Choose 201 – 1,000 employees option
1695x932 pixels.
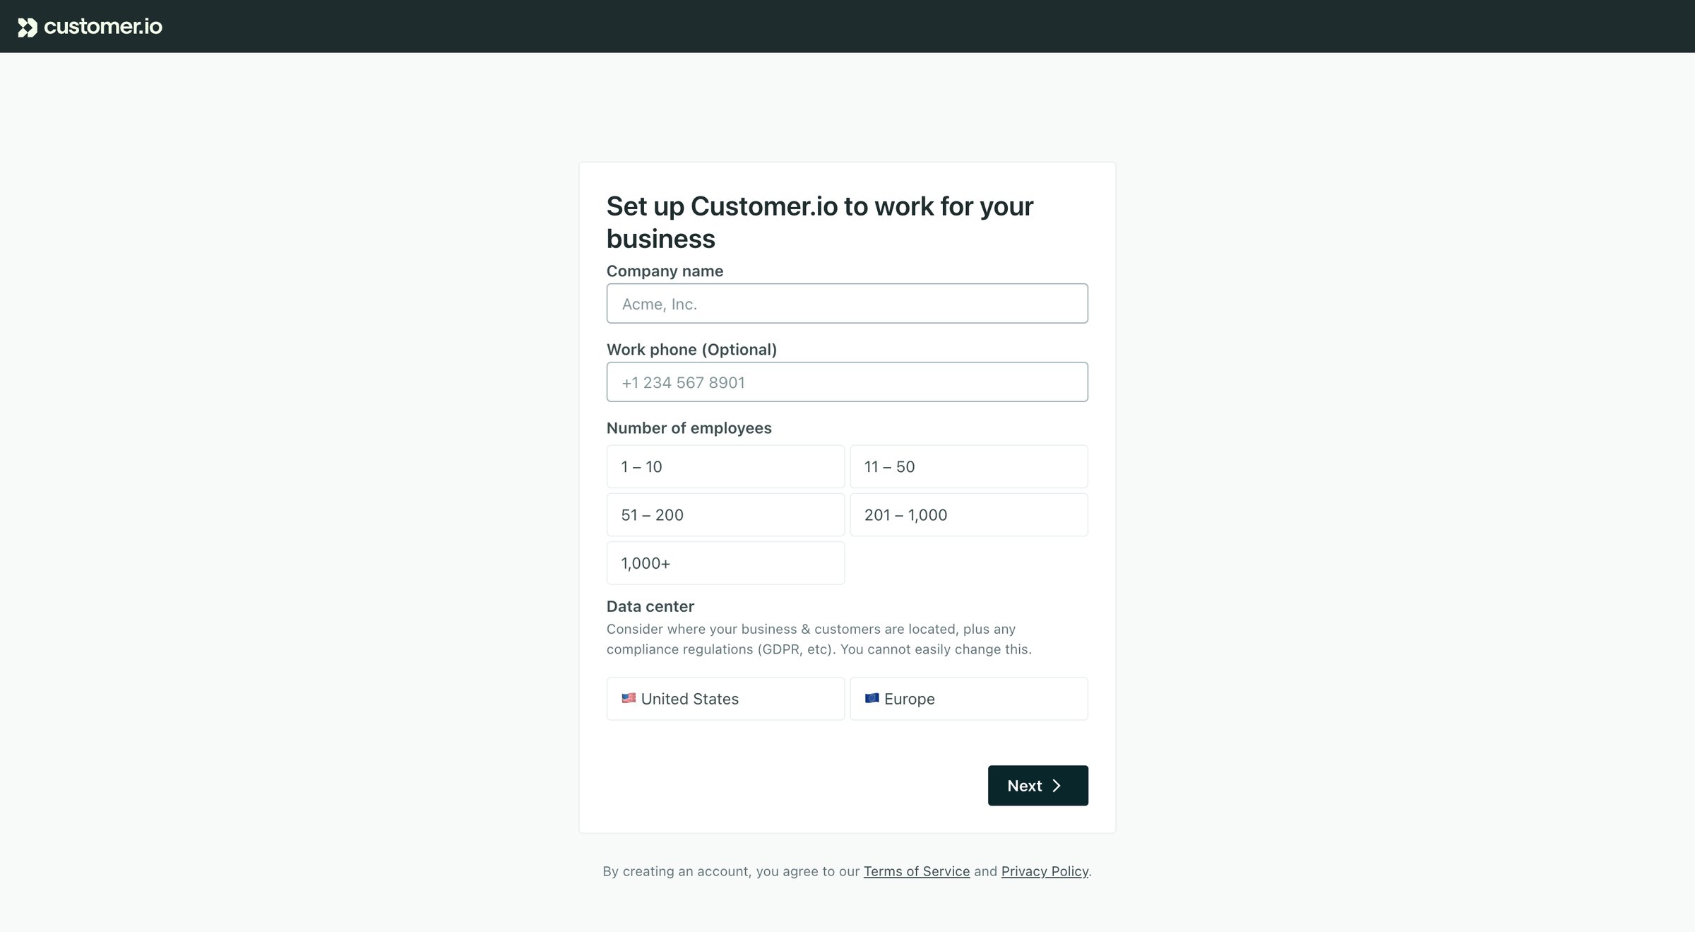pos(968,515)
